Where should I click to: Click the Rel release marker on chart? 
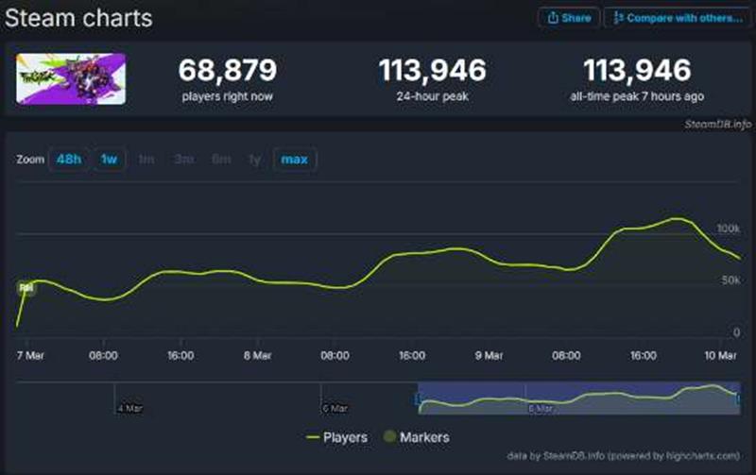26,287
